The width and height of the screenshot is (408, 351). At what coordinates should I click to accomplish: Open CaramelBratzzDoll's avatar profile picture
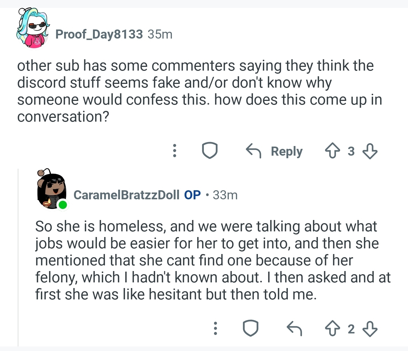[x=52, y=190]
